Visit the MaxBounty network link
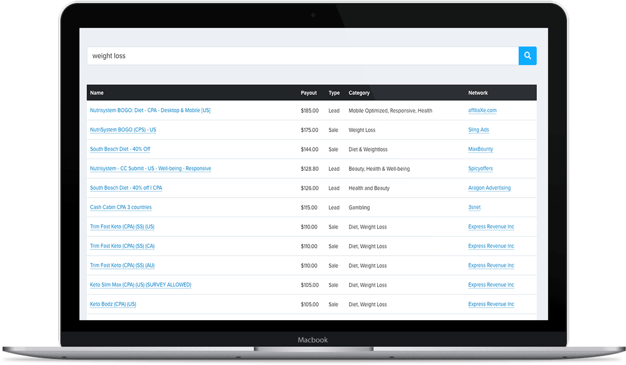This screenshot has width=626, height=365. point(480,149)
